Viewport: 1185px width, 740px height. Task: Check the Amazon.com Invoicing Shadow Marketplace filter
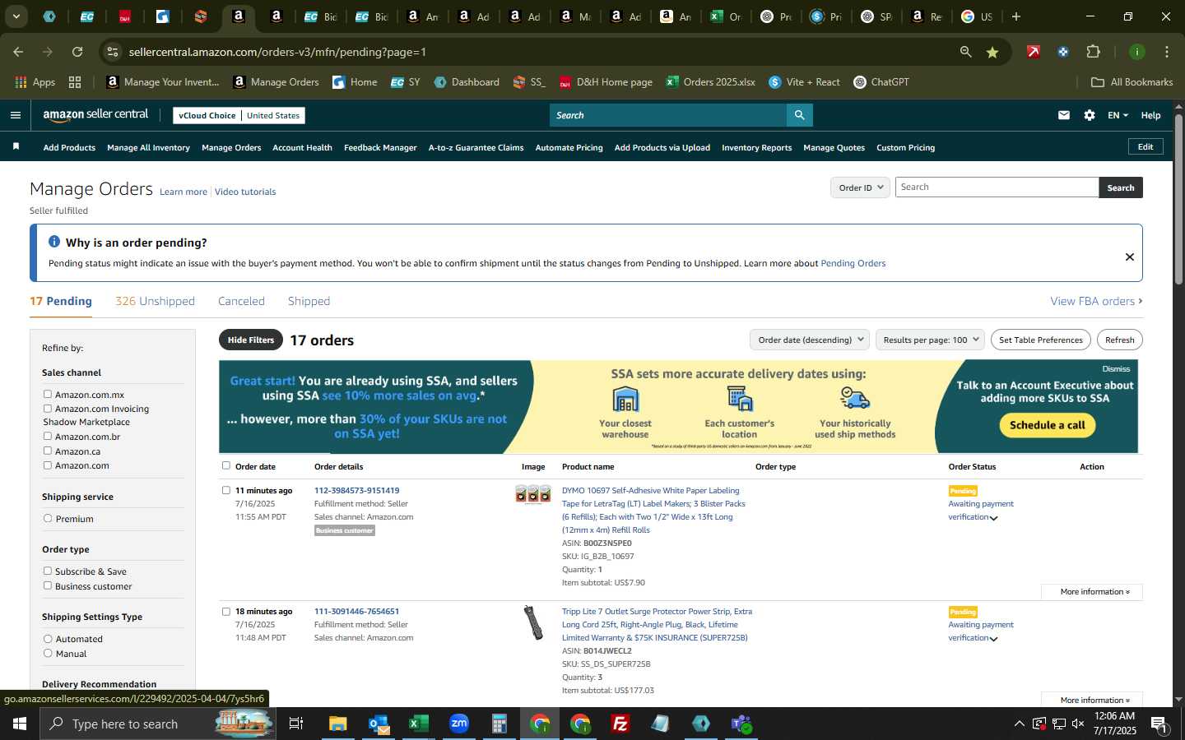(x=48, y=409)
